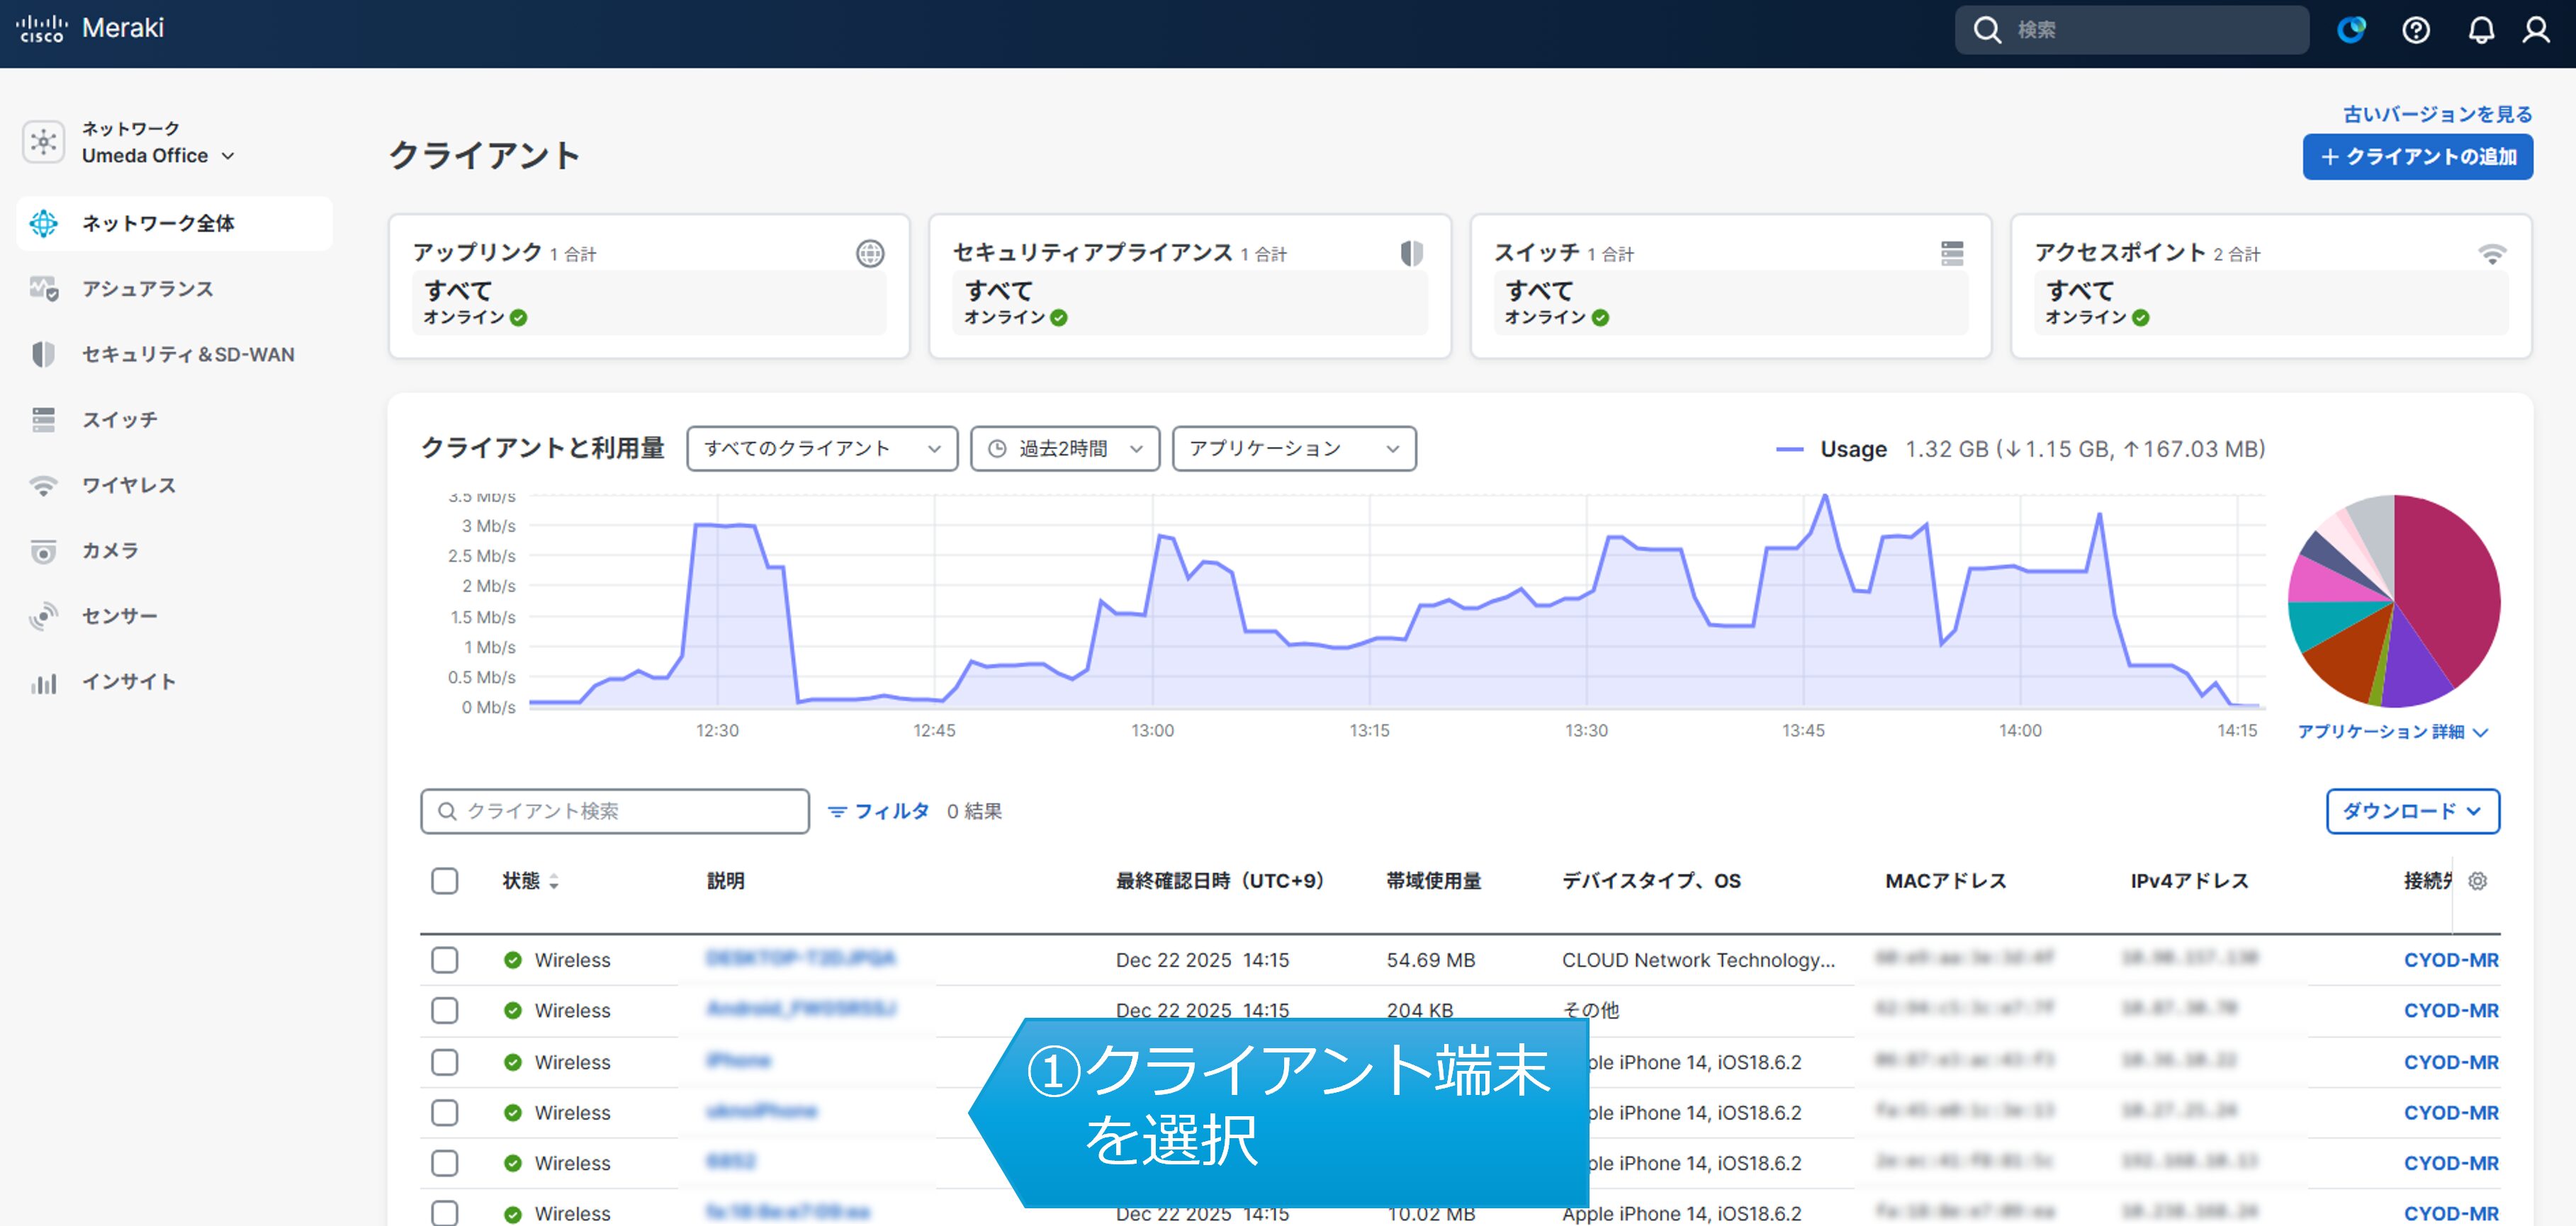Check the checkbox for the first Wireless client row
This screenshot has height=1226, width=2576.
click(x=444, y=959)
